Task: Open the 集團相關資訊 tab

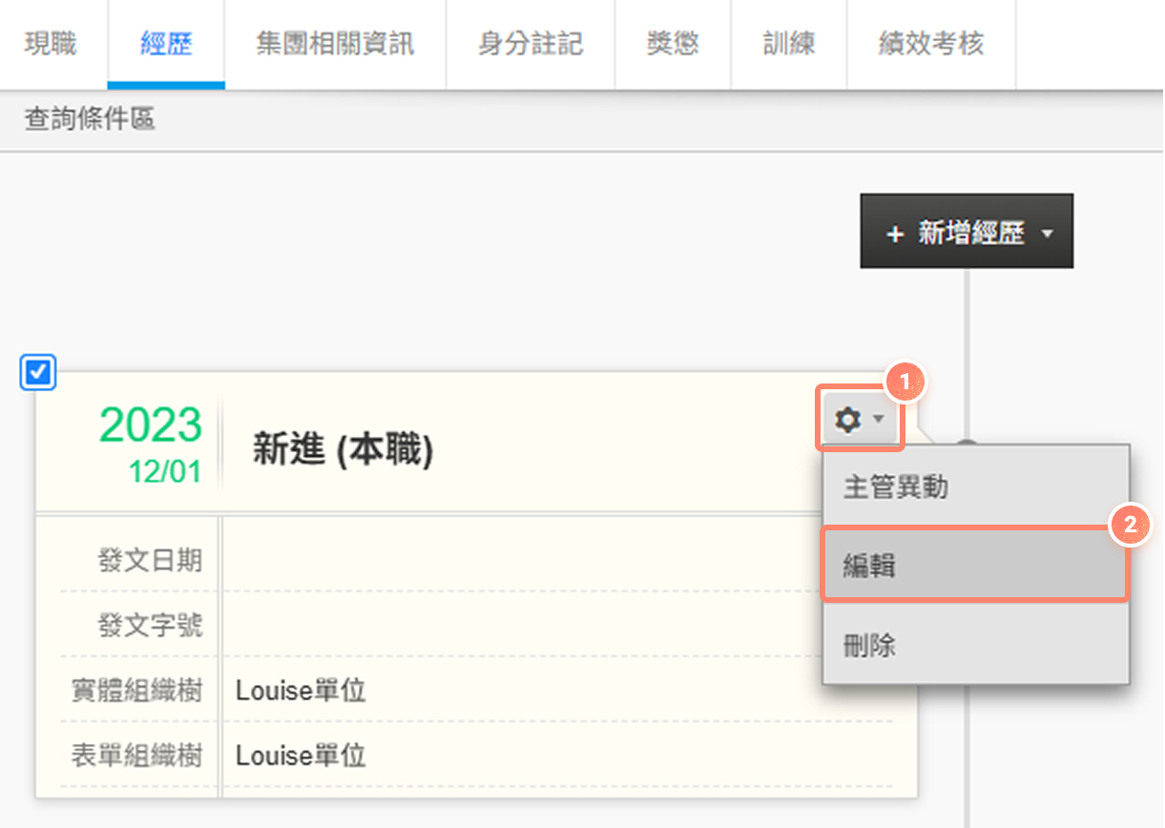Action: tap(335, 44)
